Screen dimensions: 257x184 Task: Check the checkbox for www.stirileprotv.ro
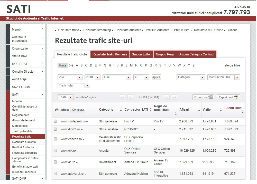(55, 121)
